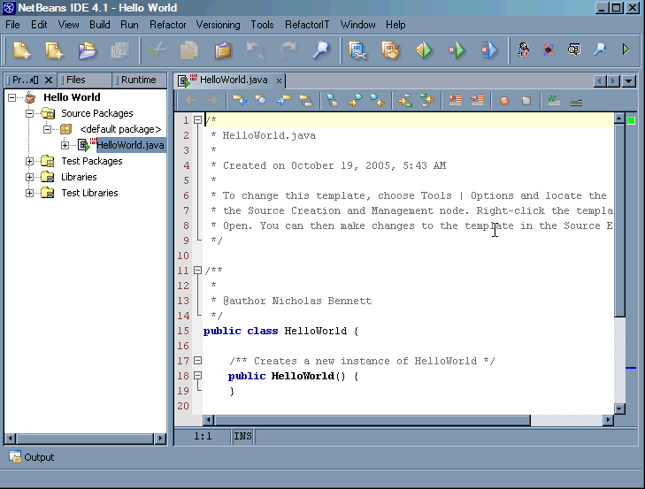Viewport: 645px width, 489px height.
Task: Open a project with the folder icon
Action: tap(87, 50)
